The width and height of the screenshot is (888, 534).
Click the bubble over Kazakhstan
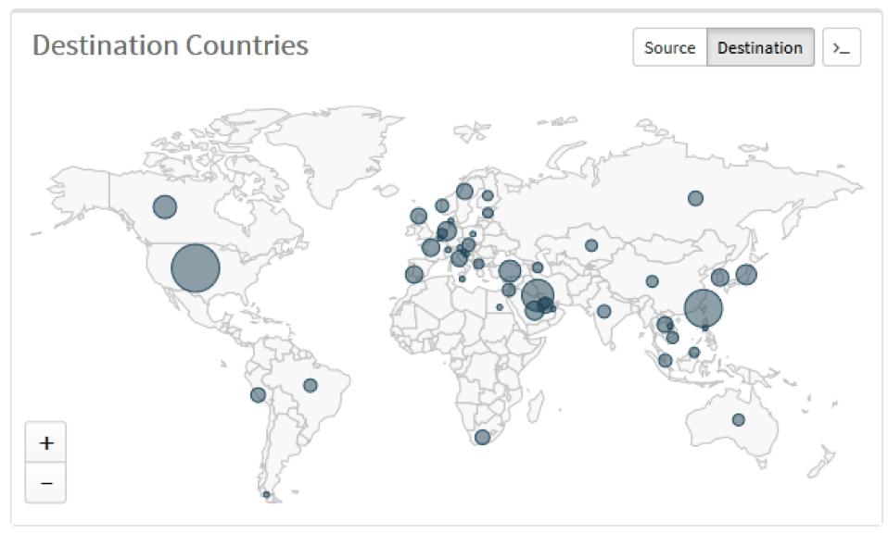(591, 245)
